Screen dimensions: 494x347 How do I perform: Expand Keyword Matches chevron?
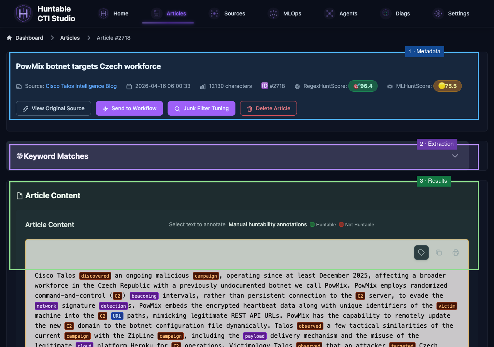coord(455,156)
